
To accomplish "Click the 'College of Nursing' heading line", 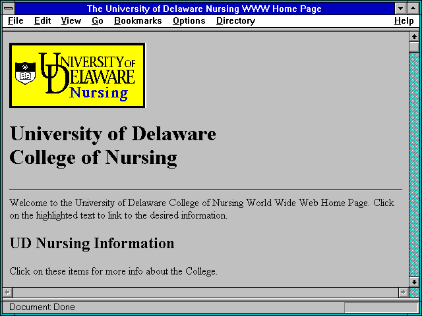I will [x=94, y=157].
